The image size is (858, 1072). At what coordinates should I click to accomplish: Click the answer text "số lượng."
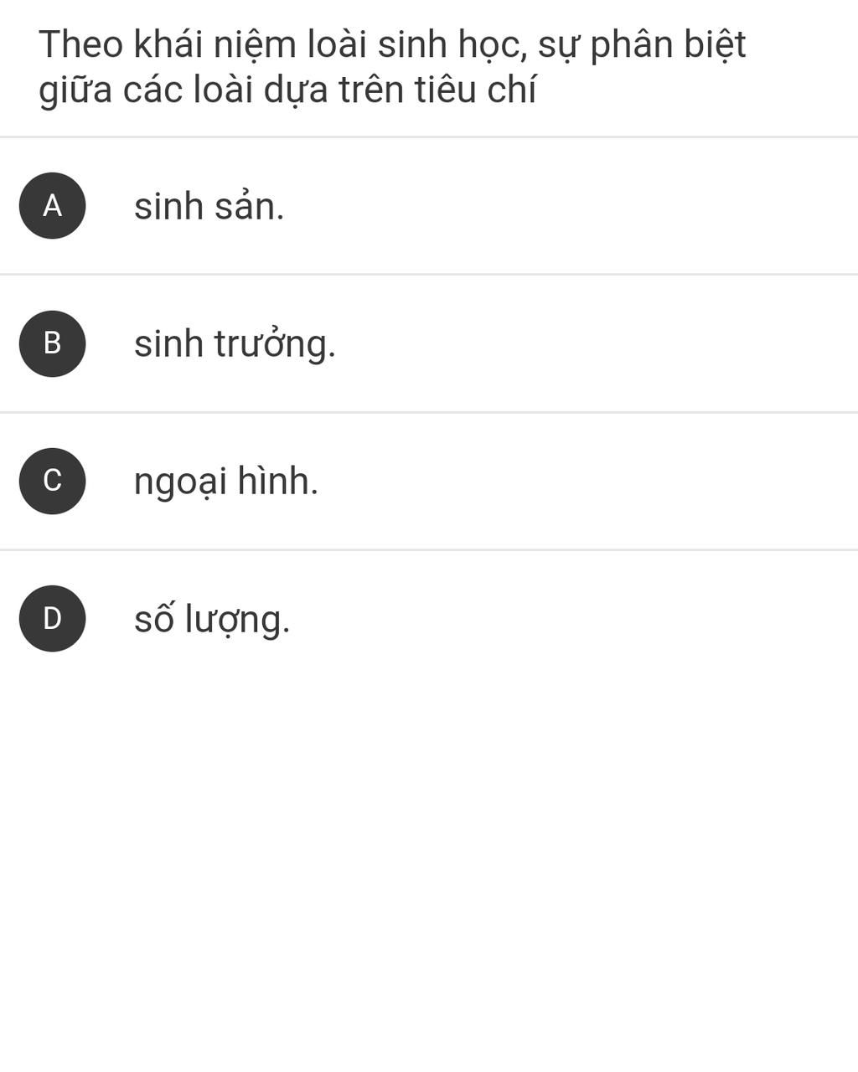point(212,620)
